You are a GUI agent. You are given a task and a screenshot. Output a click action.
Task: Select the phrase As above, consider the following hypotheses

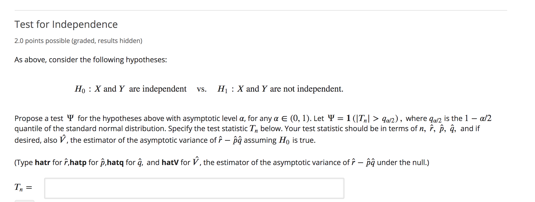[x=90, y=60]
